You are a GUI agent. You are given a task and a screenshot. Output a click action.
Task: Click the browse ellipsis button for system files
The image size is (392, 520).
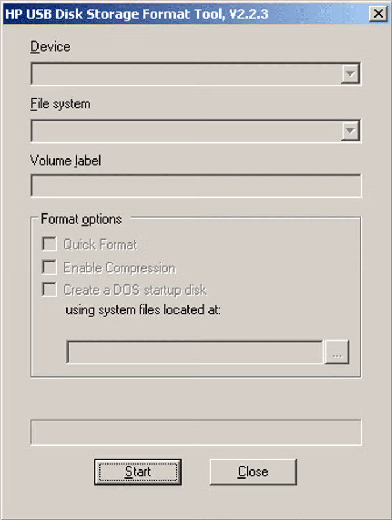pos(337,353)
